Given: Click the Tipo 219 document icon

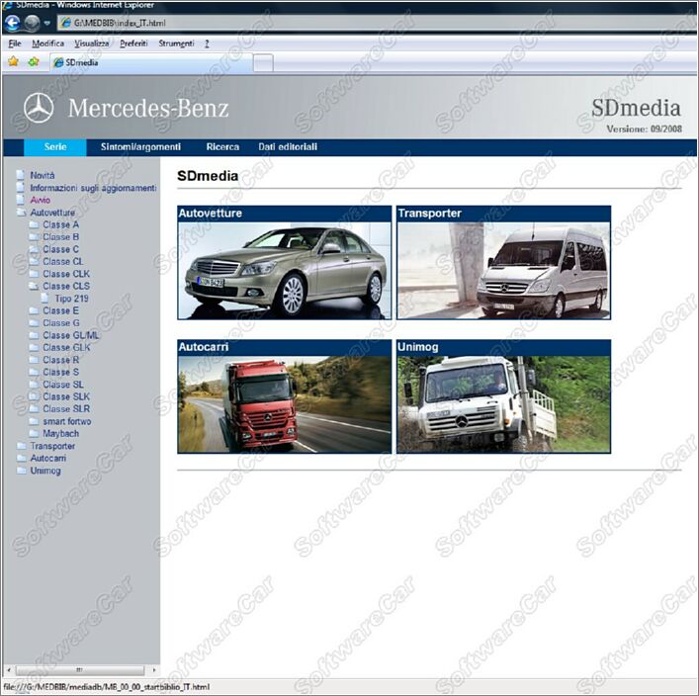Looking at the screenshot, I should (x=45, y=299).
